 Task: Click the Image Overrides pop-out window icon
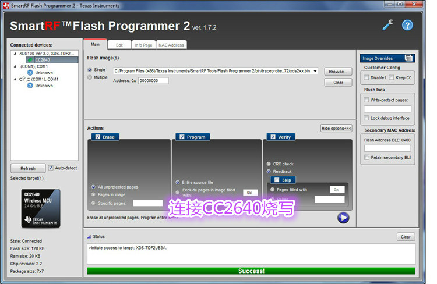pos(408,58)
